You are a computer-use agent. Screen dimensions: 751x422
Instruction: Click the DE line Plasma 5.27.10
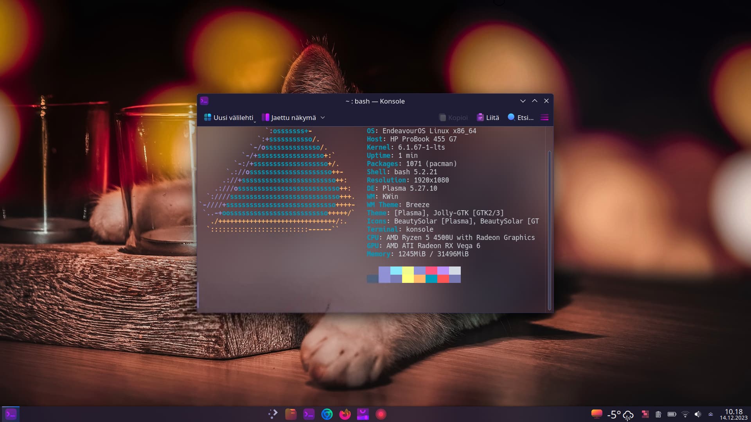[402, 188]
